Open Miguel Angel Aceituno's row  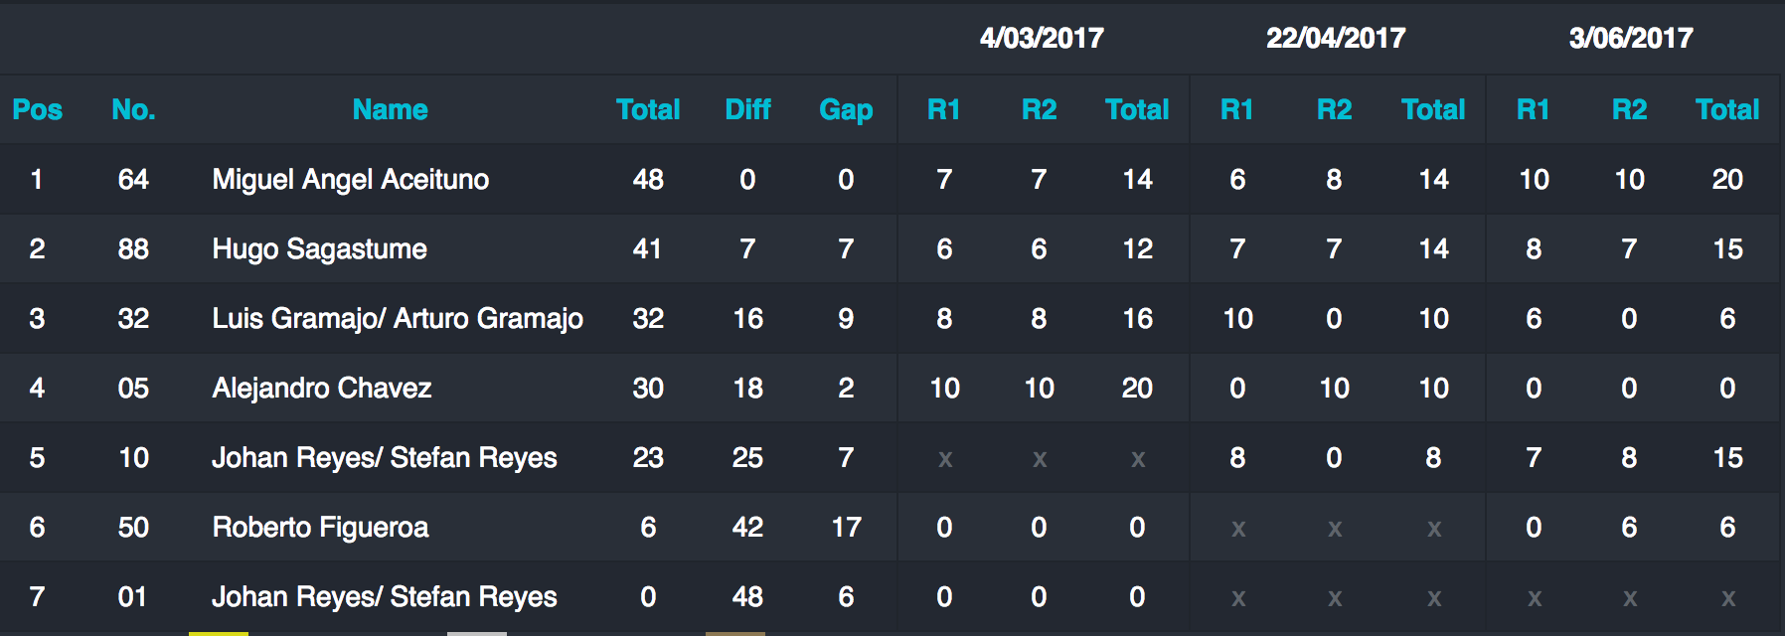coord(890,179)
